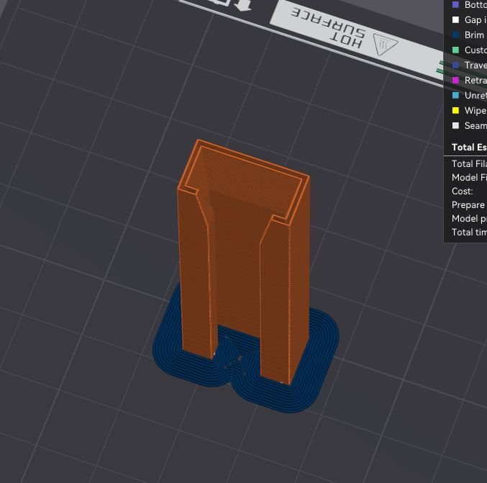The image size is (487, 483).
Task: Toggle the magenta Retract legend swatch
Action: 455,80
